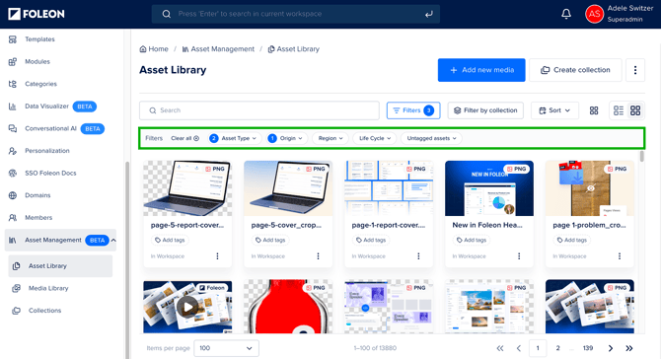Go to the first page

click(x=500, y=348)
